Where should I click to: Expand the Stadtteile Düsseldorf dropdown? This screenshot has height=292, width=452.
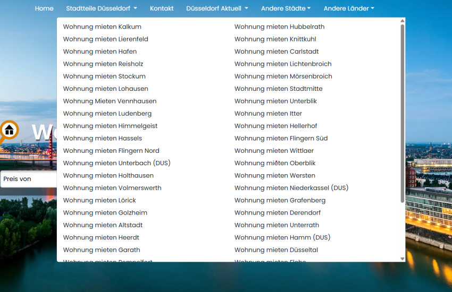click(x=102, y=8)
